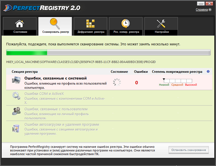Click the PerfectRegistry 2.0 logo
The width and height of the screenshot is (216, 166).
[42, 8]
